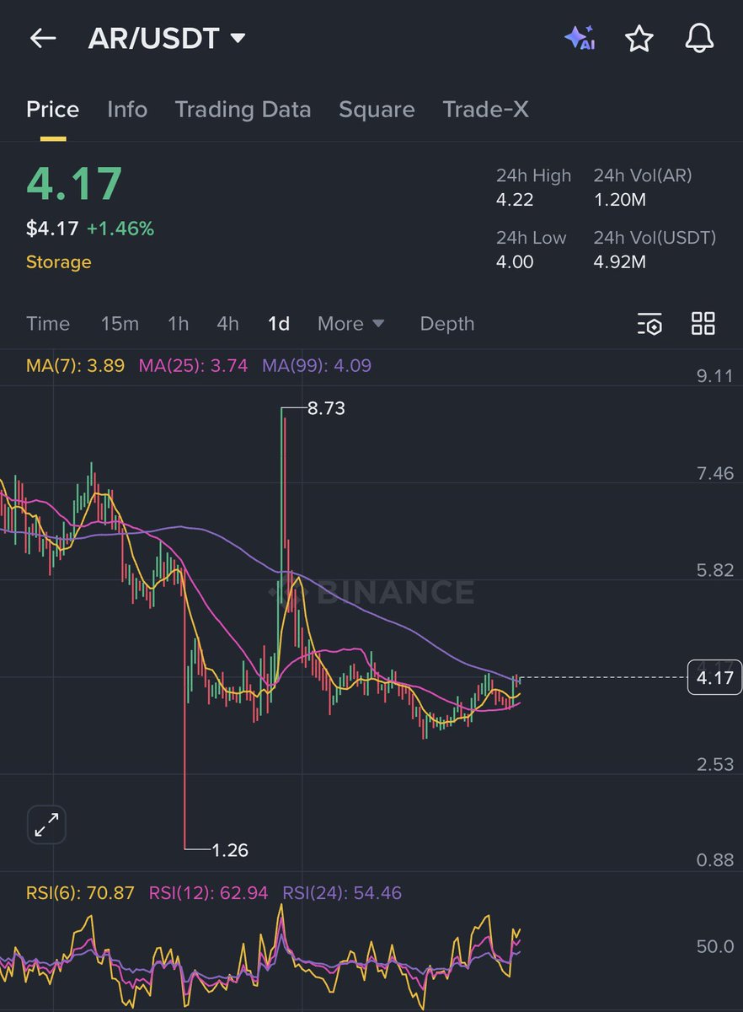Select the 1d interval option

(x=278, y=324)
